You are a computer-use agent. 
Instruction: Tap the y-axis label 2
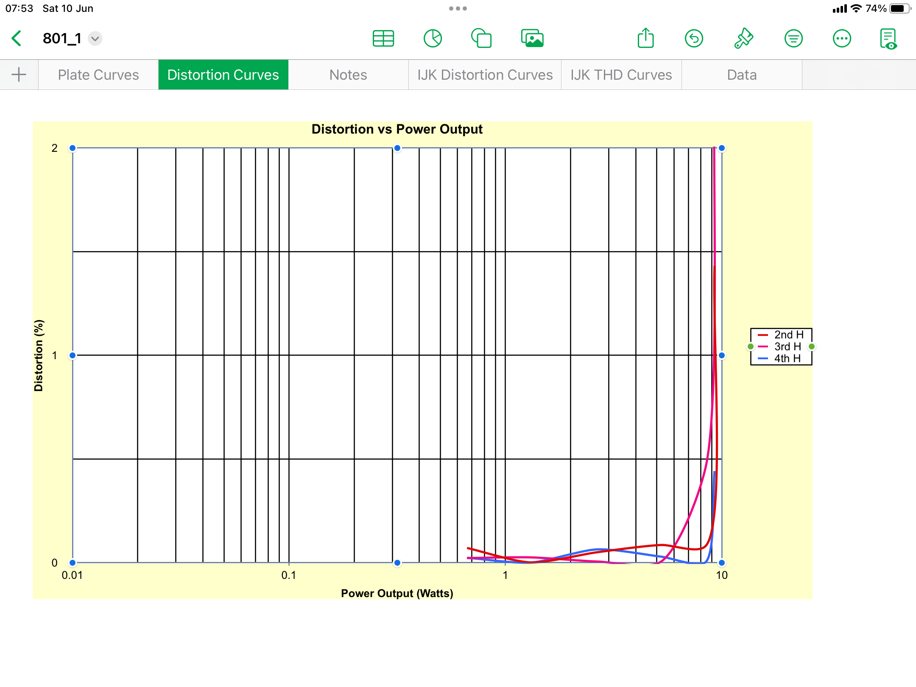[x=54, y=148]
